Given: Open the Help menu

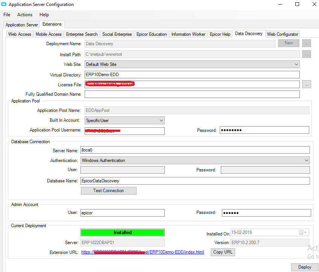Looking at the screenshot, I should 44,15.
